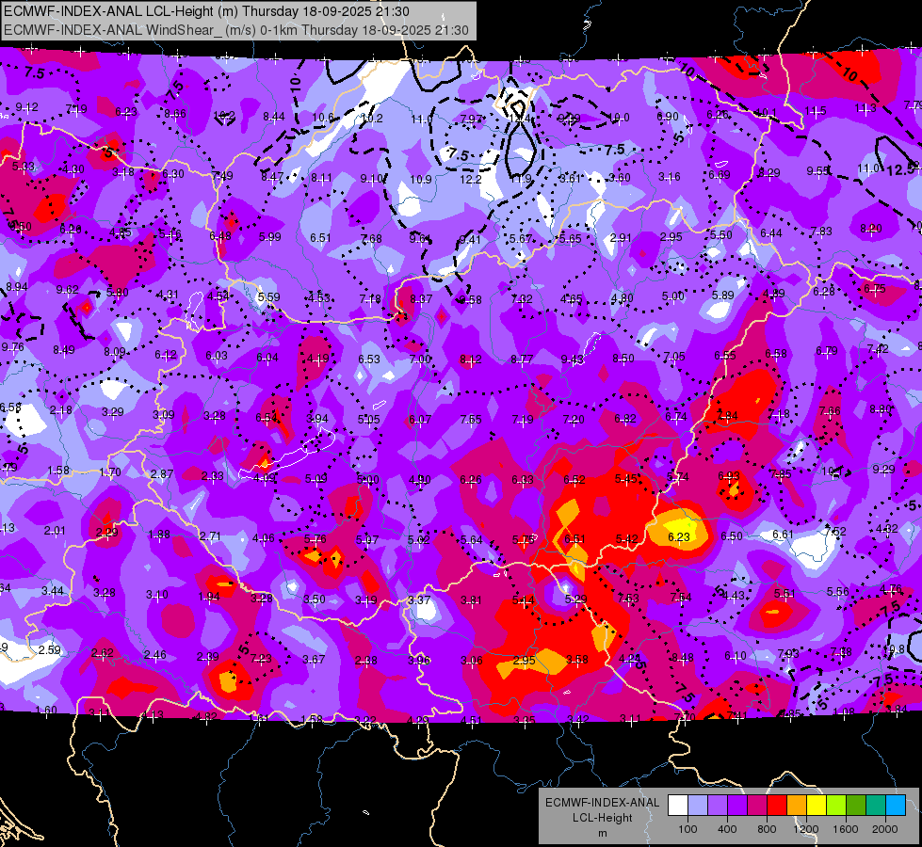Image resolution: width=922 pixels, height=847 pixels.
Task: Click grid value 6.61 on the map
Action: 783,535
